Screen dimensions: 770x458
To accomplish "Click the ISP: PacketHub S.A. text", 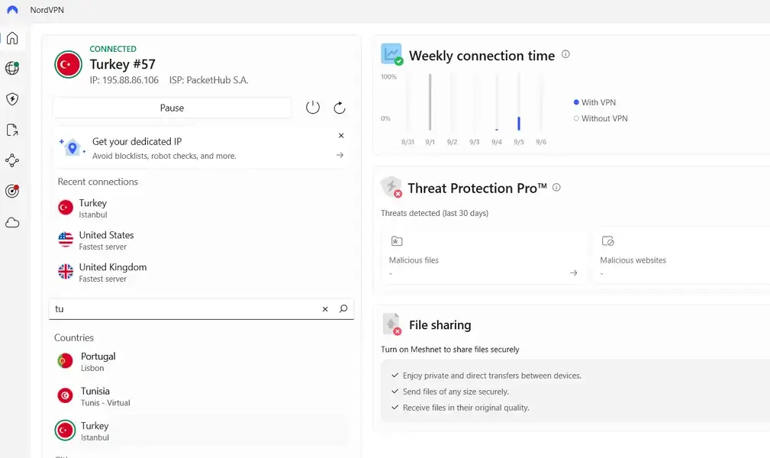I will pos(208,80).
